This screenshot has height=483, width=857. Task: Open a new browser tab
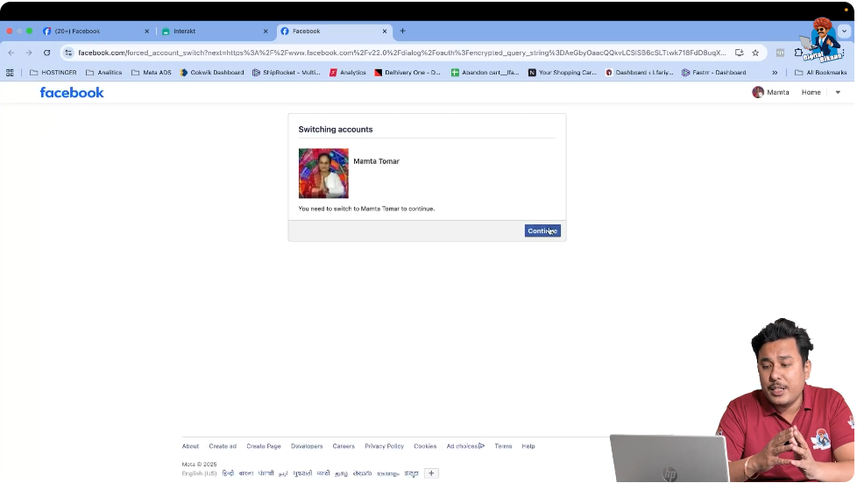click(x=403, y=32)
